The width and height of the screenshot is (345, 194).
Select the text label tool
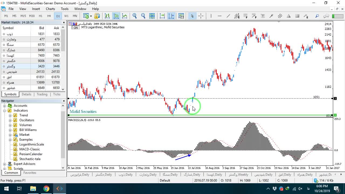click(x=263, y=16)
